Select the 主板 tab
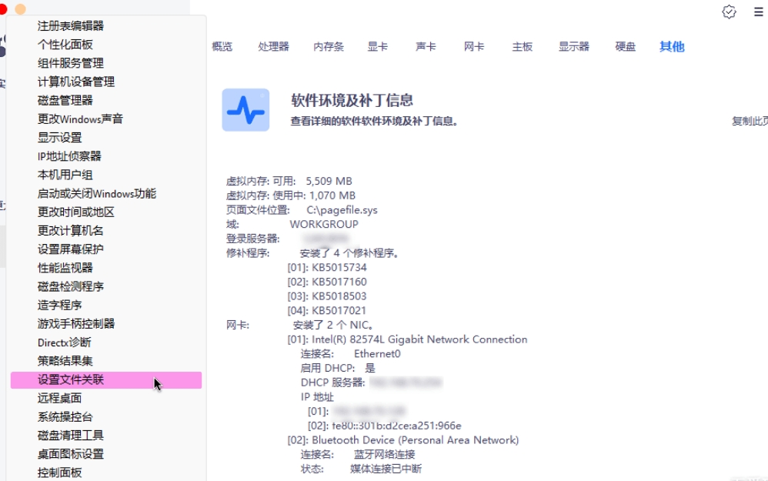The image size is (768, 481). pos(523,46)
